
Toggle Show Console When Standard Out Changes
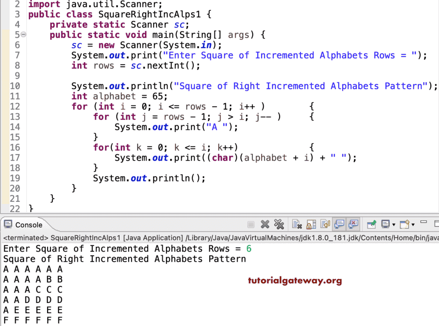point(340,224)
